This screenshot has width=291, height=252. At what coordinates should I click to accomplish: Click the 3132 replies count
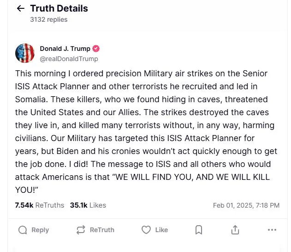[x=48, y=19]
